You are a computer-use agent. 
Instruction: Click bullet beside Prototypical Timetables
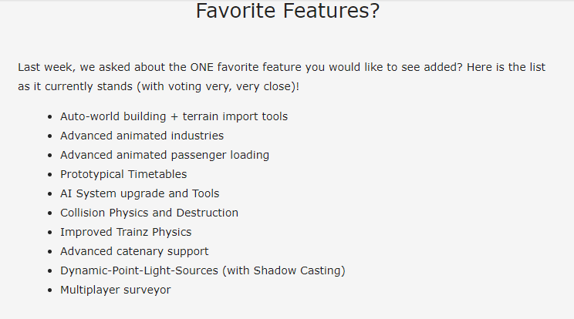click(50, 175)
